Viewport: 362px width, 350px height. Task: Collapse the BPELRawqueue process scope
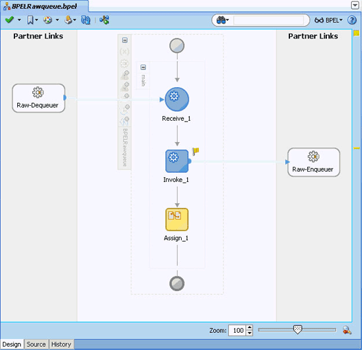[125, 40]
